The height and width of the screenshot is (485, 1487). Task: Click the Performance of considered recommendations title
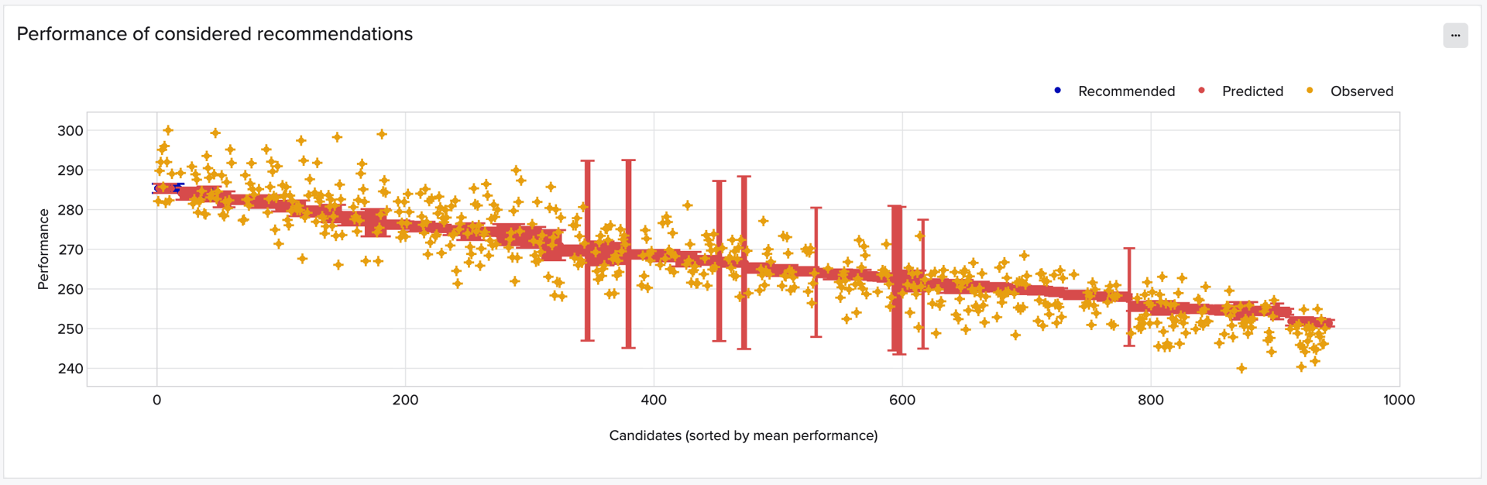[215, 33]
